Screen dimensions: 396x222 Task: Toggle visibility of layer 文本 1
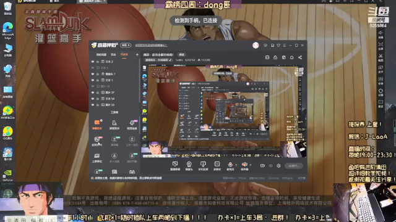pos(93,80)
